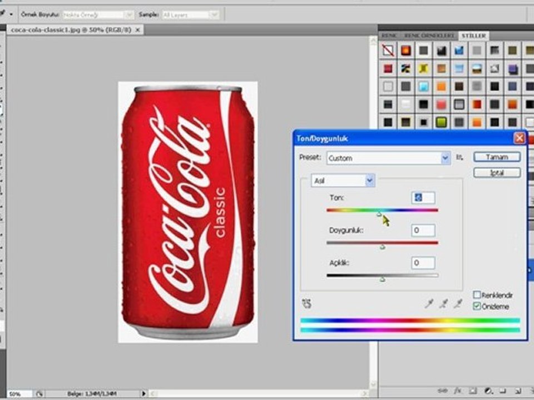534x400 pixels.
Task: Click the İptal button
Action: (497, 173)
